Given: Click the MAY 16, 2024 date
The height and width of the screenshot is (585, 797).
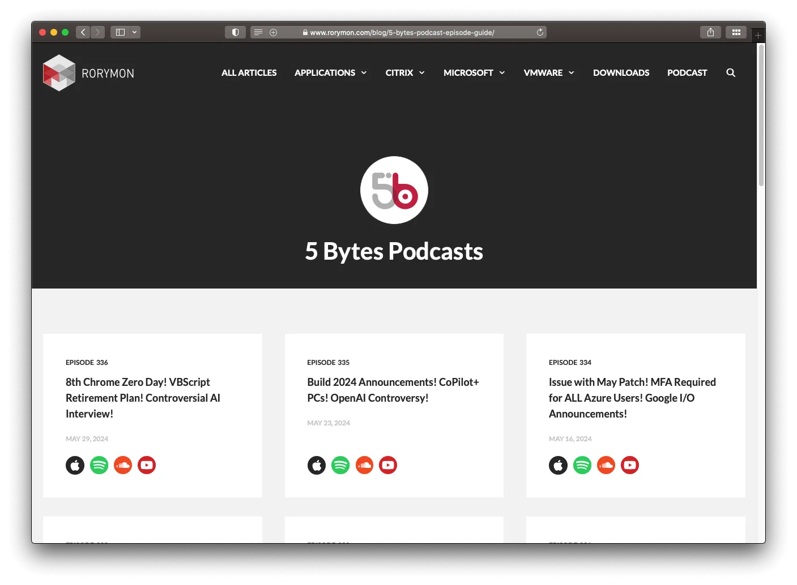Looking at the screenshot, I should coord(570,438).
